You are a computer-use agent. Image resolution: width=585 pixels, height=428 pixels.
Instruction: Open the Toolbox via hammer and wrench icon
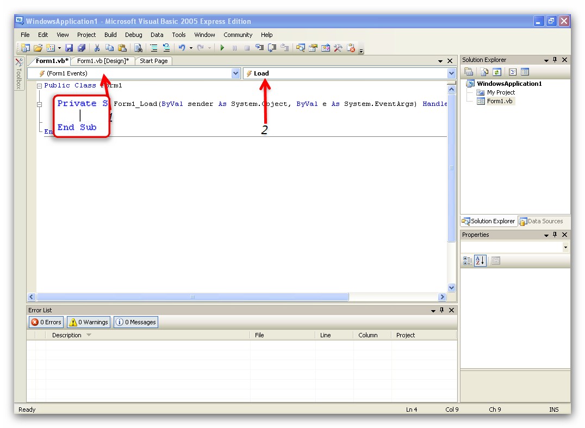click(338, 48)
